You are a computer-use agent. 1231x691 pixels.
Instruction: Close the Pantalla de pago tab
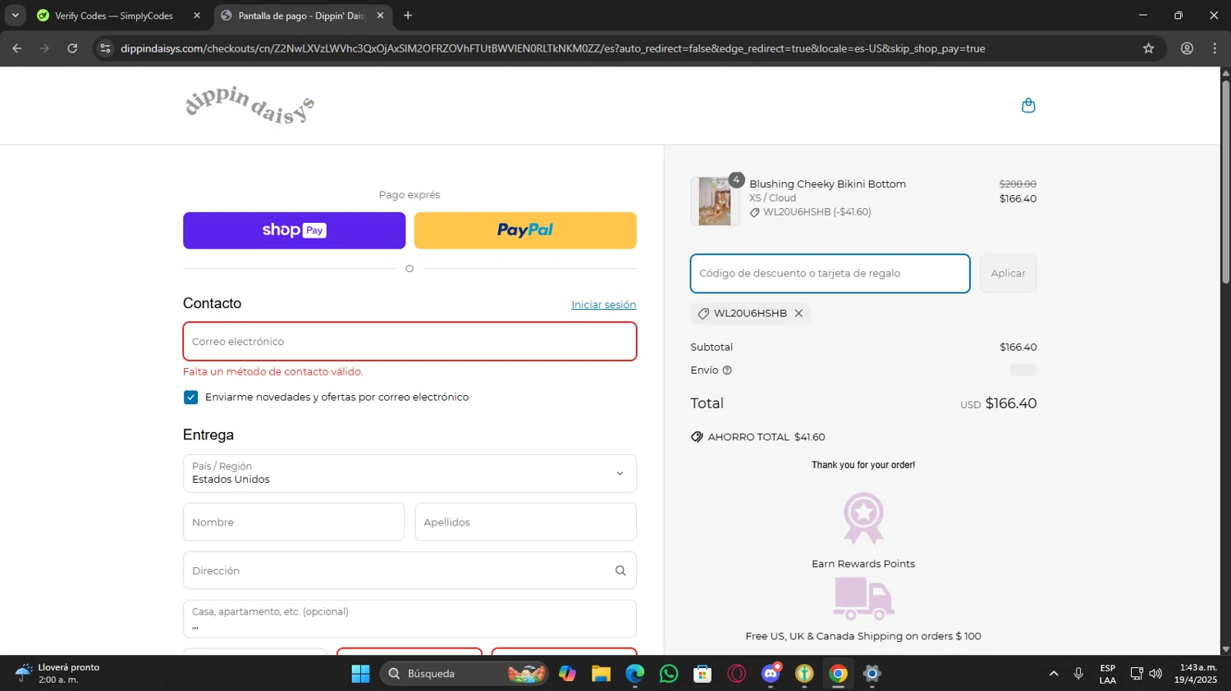[380, 16]
